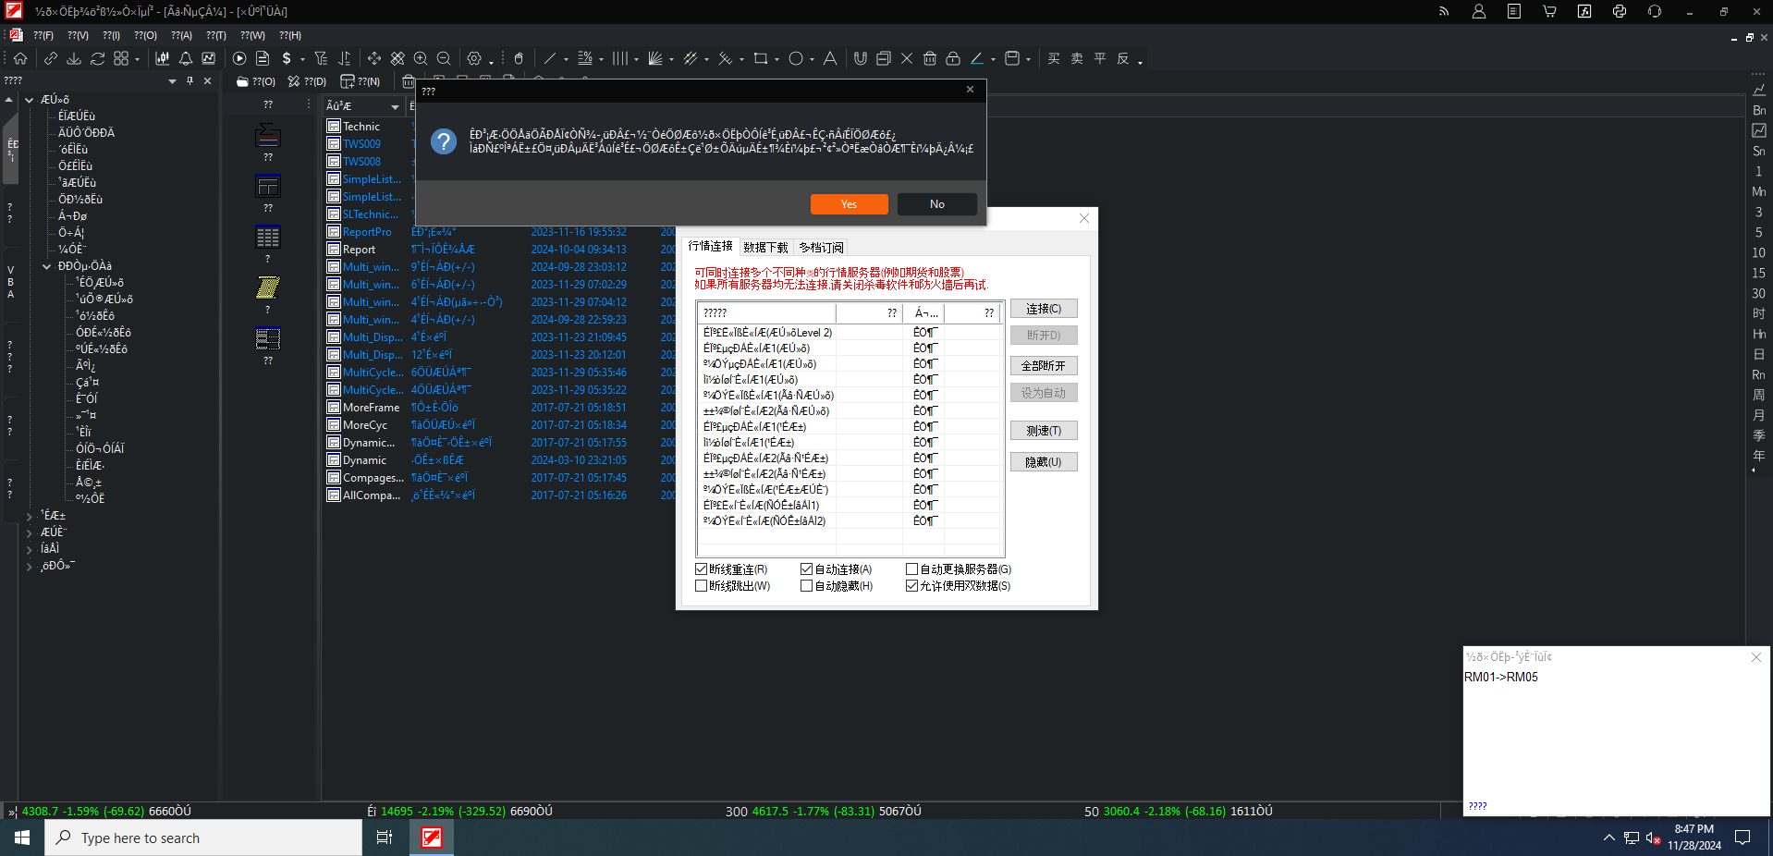
Task: Open the left panel header dropdown arrow
Action: (172, 81)
